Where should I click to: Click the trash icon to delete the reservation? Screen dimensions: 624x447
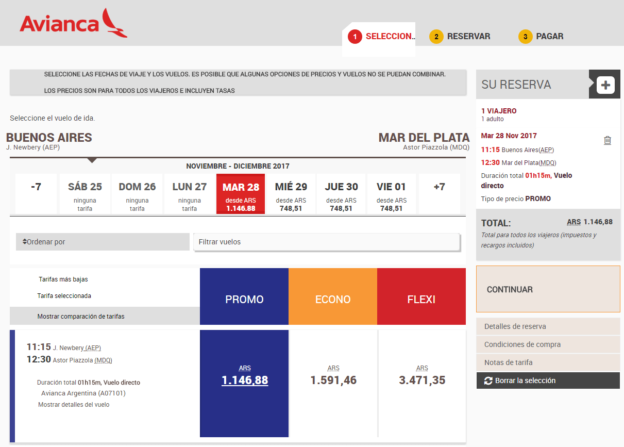[608, 140]
